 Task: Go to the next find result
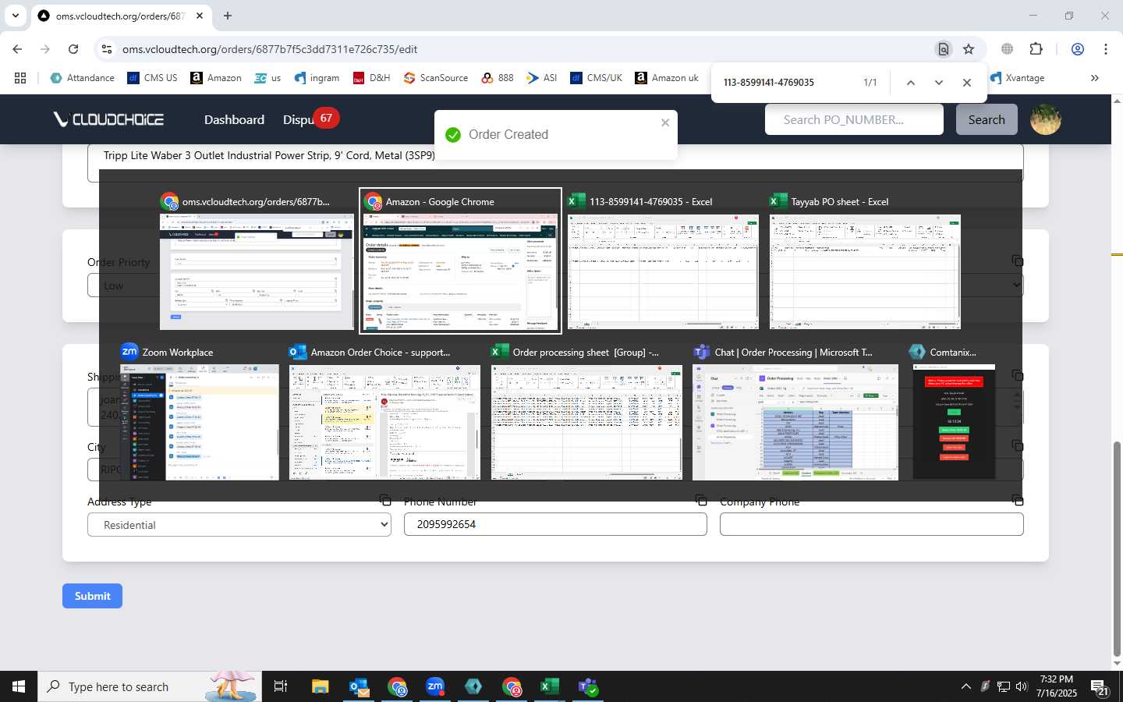point(938,83)
